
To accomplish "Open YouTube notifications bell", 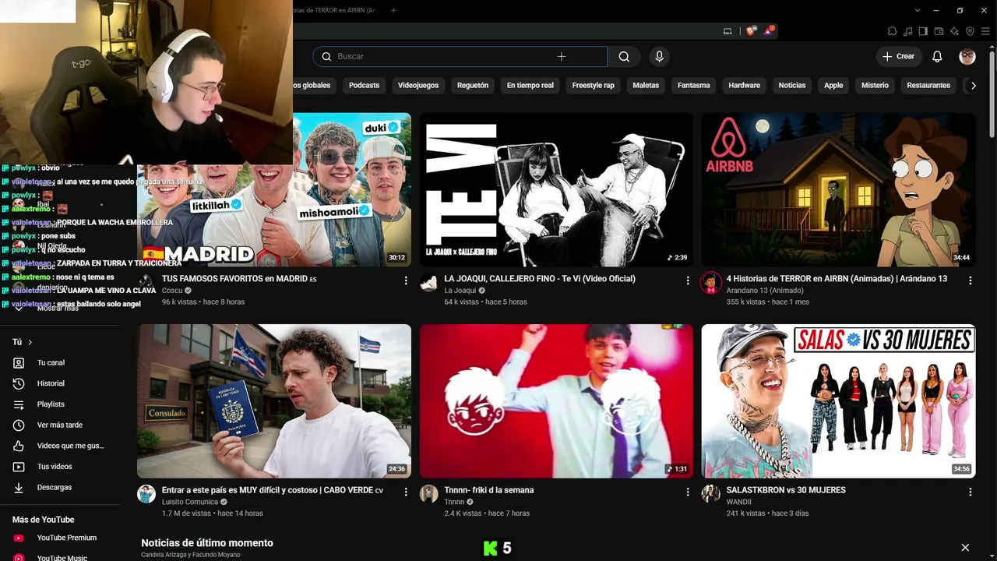I will pyautogui.click(x=937, y=56).
